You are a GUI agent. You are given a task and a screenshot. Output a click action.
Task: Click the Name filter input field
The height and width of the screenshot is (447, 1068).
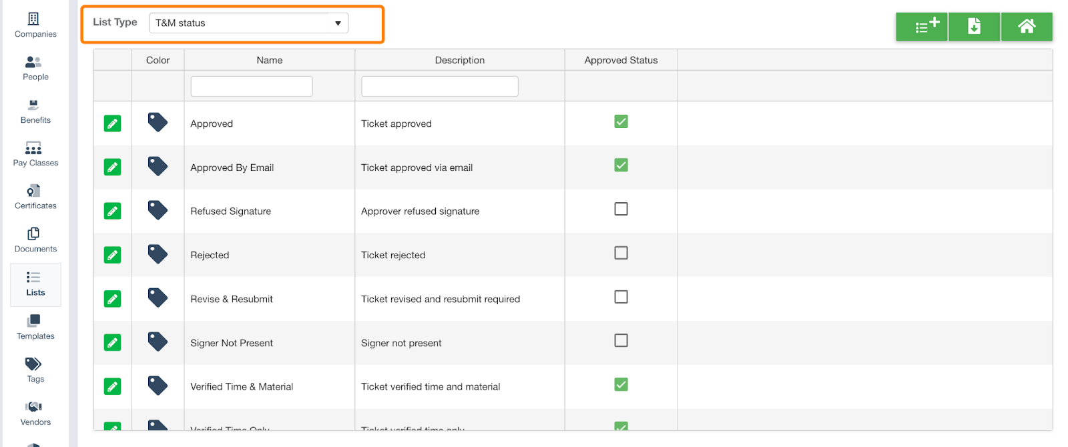pyautogui.click(x=252, y=86)
